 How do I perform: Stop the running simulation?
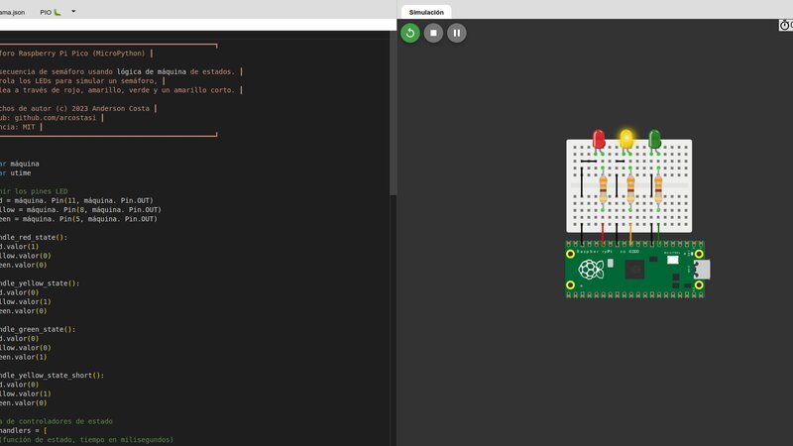pyautogui.click(x=433, y=33)
